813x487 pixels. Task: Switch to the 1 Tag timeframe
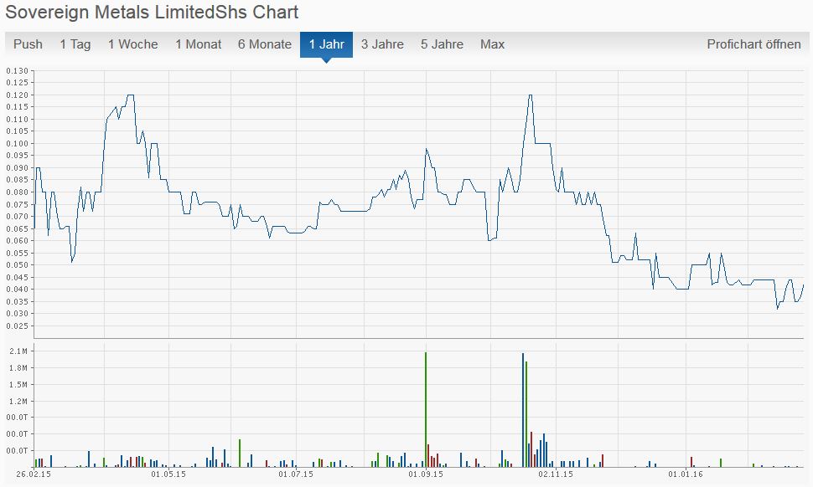75,44
